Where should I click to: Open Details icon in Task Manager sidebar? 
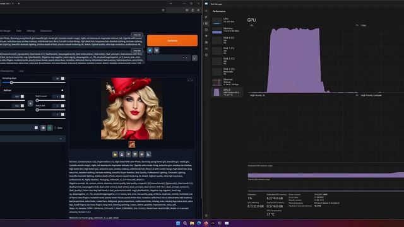tap(206, 49)
